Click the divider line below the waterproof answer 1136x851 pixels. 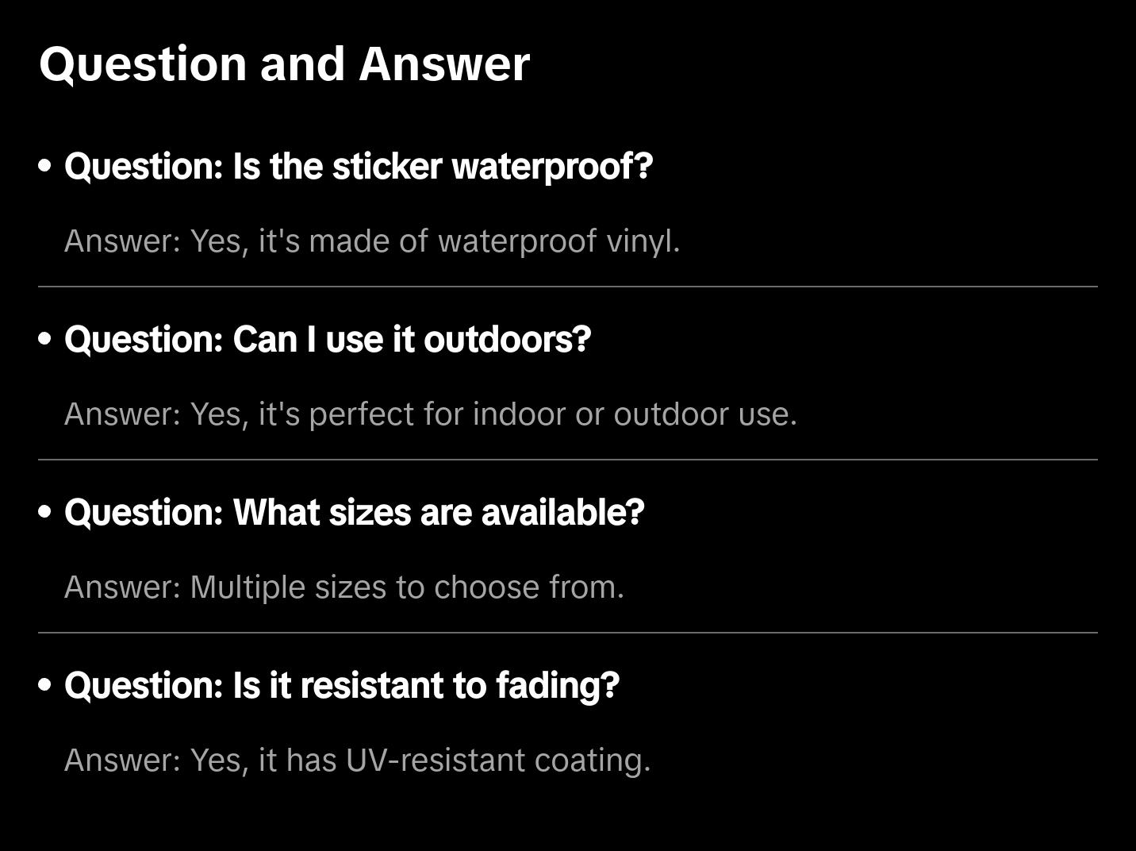(568, 287)
